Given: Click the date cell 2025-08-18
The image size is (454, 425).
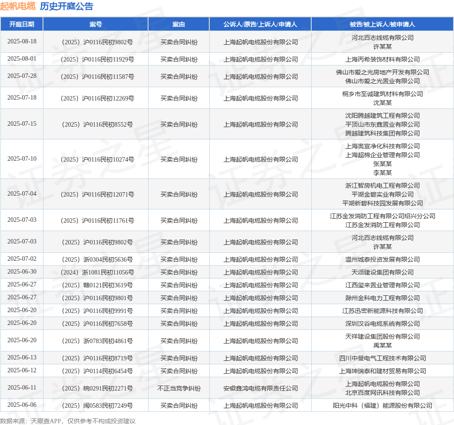Looking at the screenshot, I should [22, 41].
